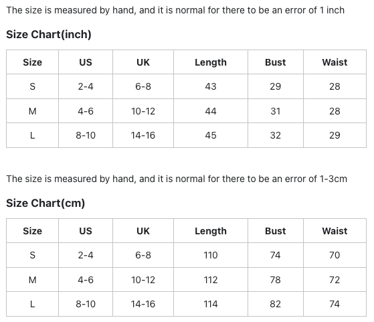Click US 8-10 cell in cm chart
This screenshot has width=374, height=322.
coord(86,304)
